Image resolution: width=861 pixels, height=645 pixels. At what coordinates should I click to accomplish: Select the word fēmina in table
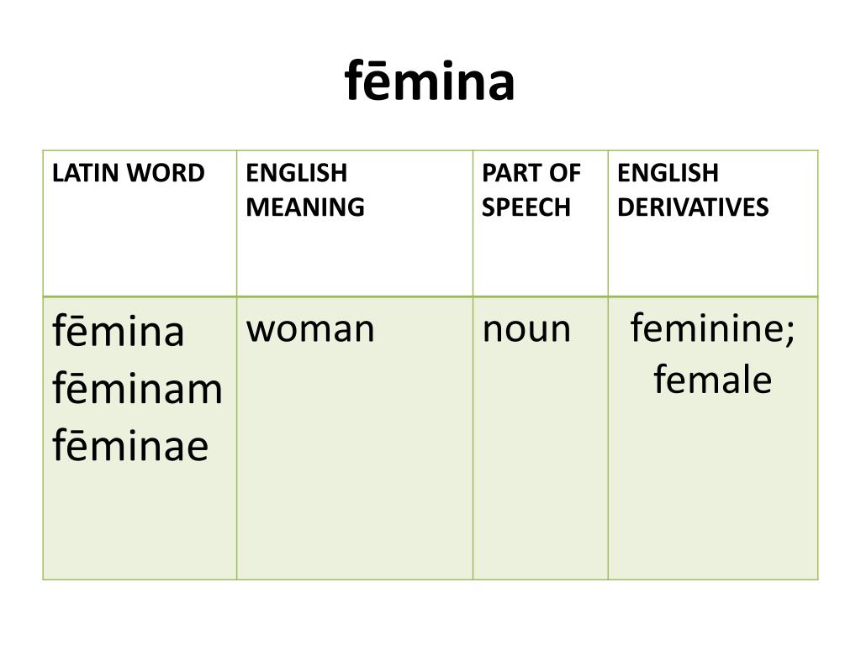point(118,331)
